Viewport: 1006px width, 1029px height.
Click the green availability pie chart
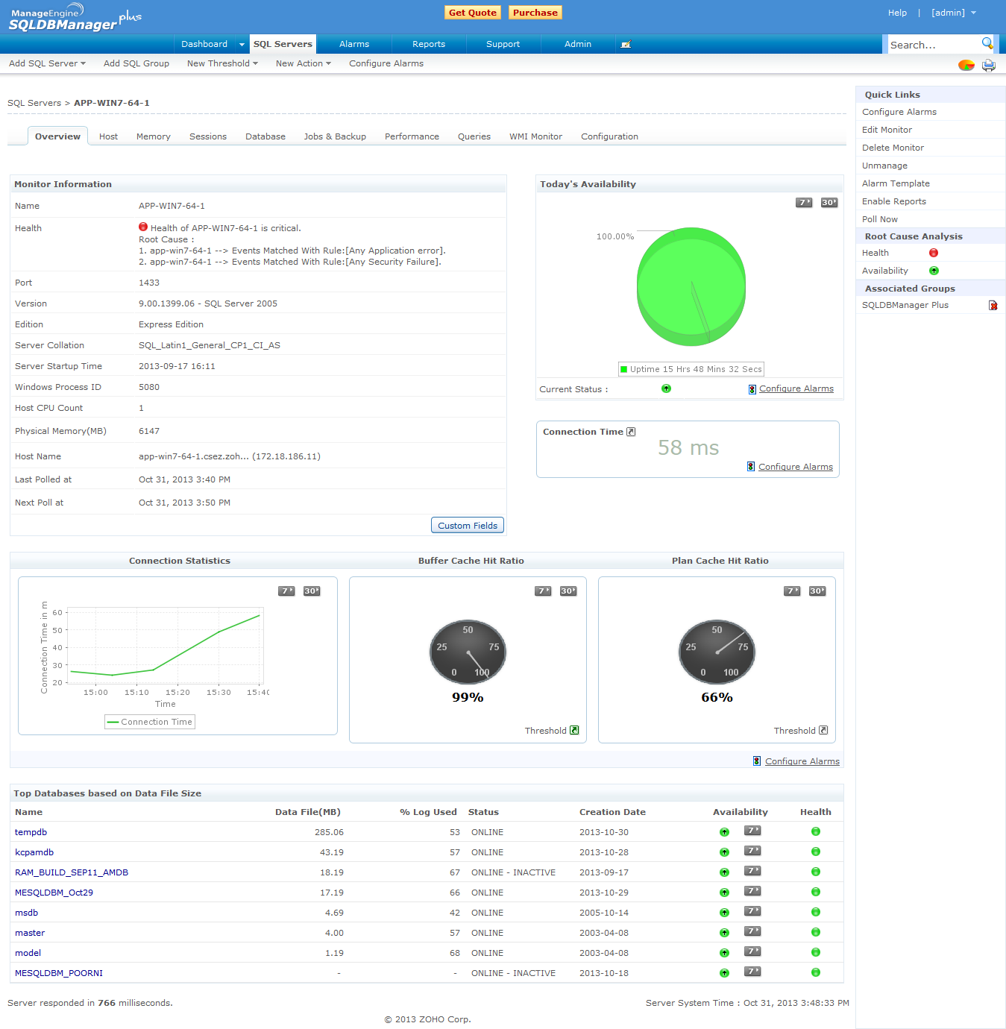(691, 287)
